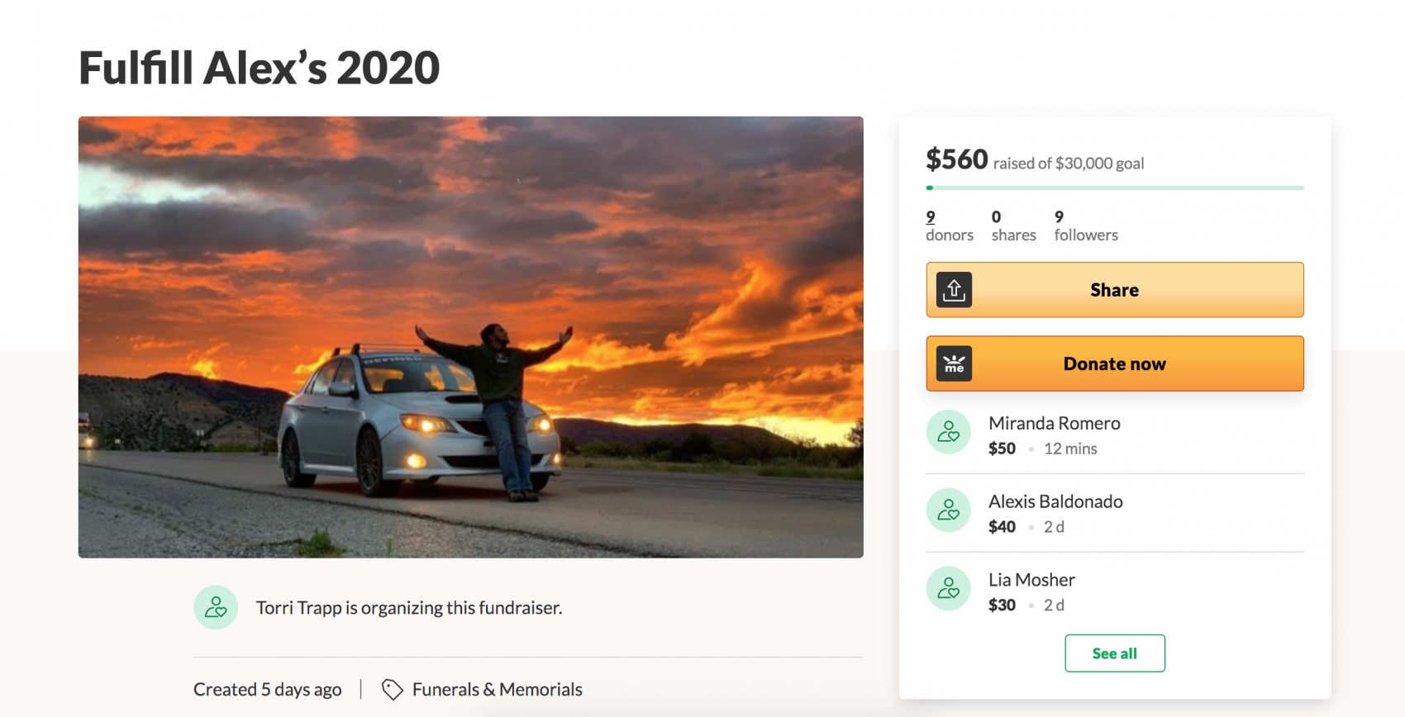This screenshot has width=1405, height=717.
Task: Open the See all donations button
Action: tap(1115, 653)
